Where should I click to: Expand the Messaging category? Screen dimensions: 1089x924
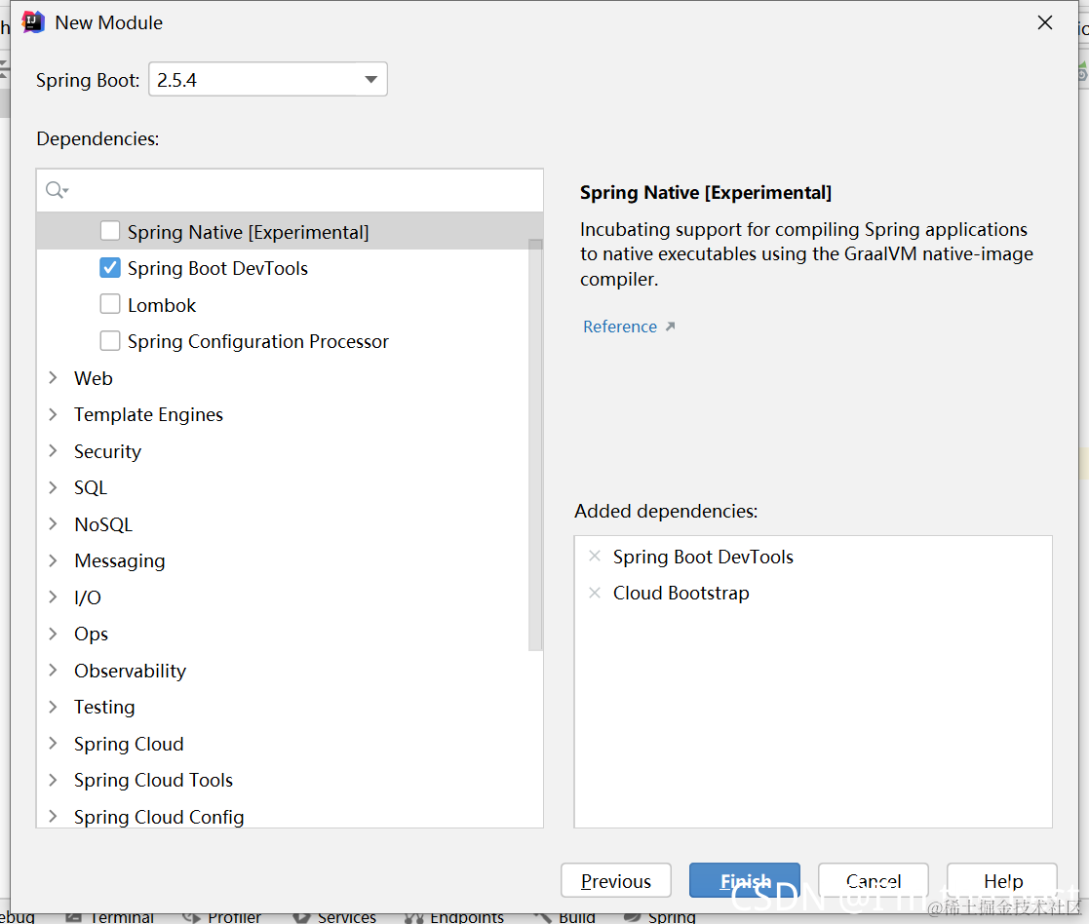coord(53,560)
